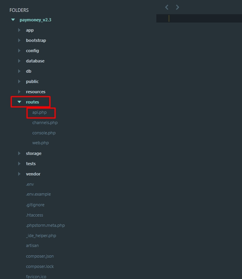Open the .env file
Viewport: 242px width, 279px height.
[x=30, y=184]
